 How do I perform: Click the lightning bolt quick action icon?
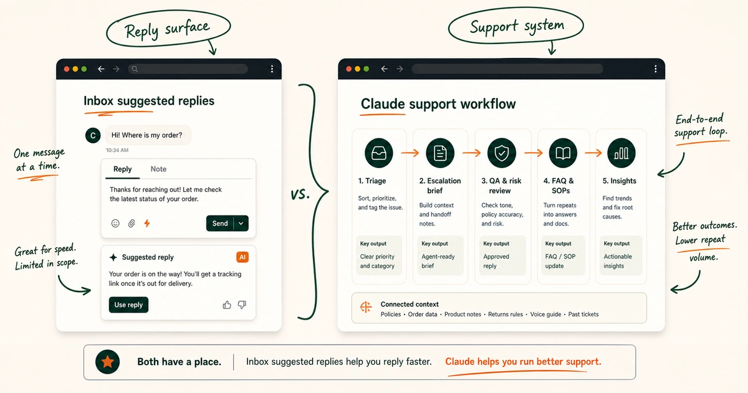(147, 223)
